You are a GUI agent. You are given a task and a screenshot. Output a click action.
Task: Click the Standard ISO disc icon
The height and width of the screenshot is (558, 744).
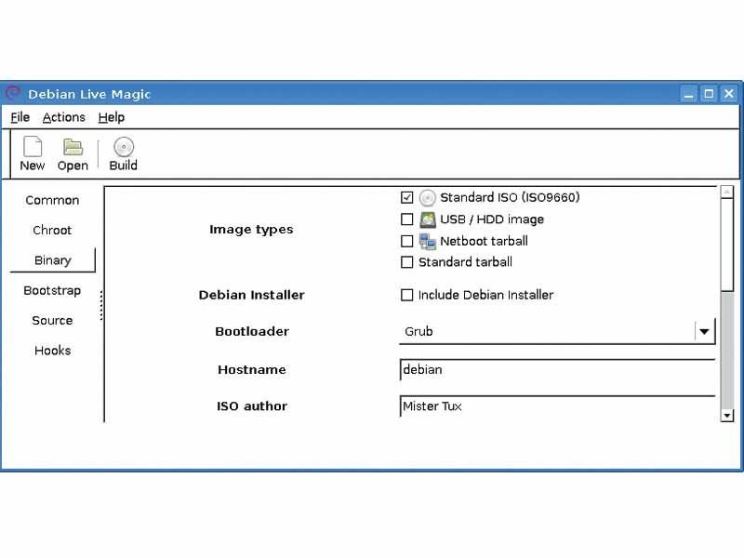pos(427,197)
